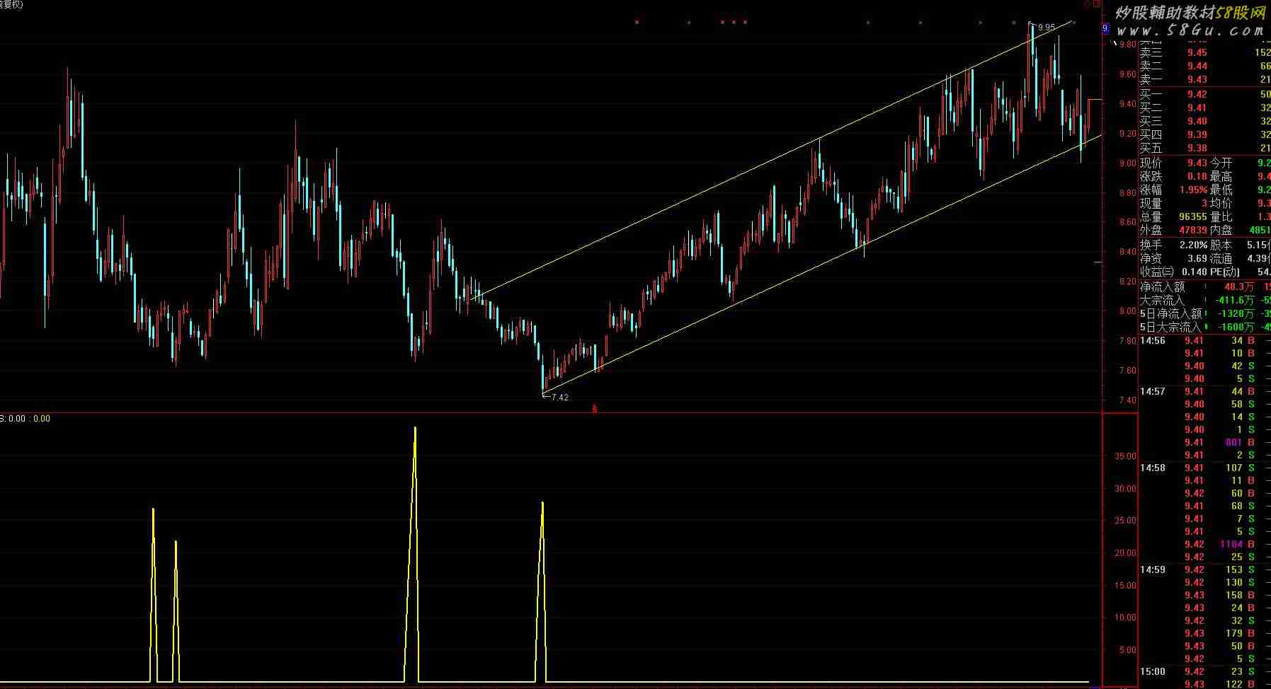The height and width of the screenshot is (689, 1271).
Task: Click the 买一 bid row at 9.42
Action: 1204,94
